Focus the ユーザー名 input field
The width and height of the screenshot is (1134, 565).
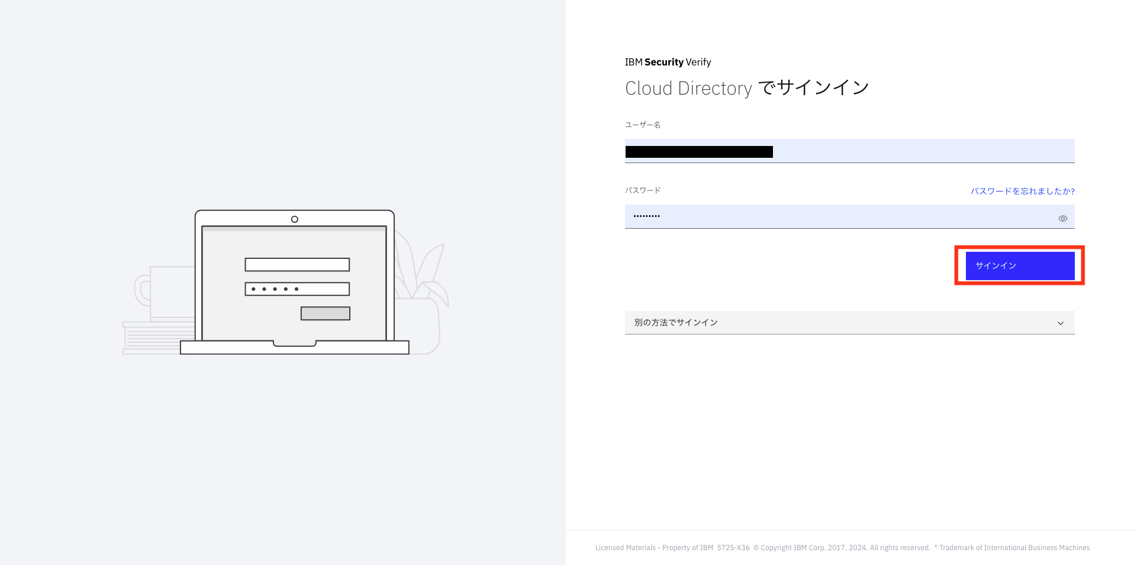point(849,151)
